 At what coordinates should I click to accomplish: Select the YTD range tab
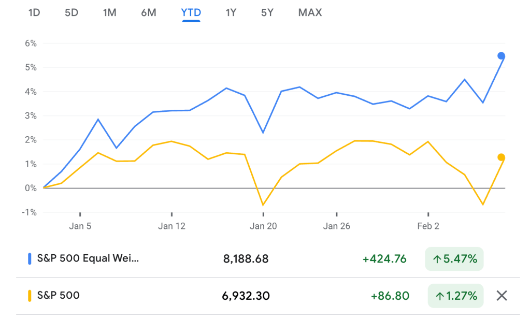point(191,12)
